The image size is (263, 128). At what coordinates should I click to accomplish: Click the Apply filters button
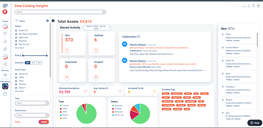44,122
